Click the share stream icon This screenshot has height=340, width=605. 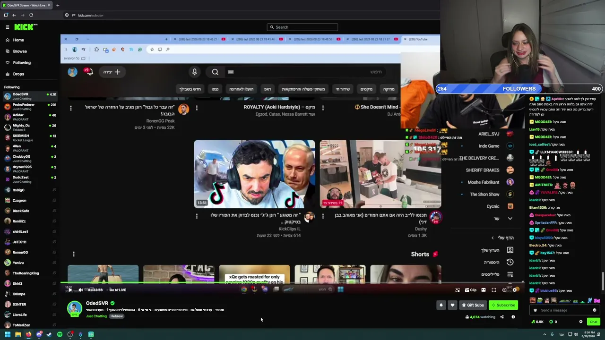(502, 317)
